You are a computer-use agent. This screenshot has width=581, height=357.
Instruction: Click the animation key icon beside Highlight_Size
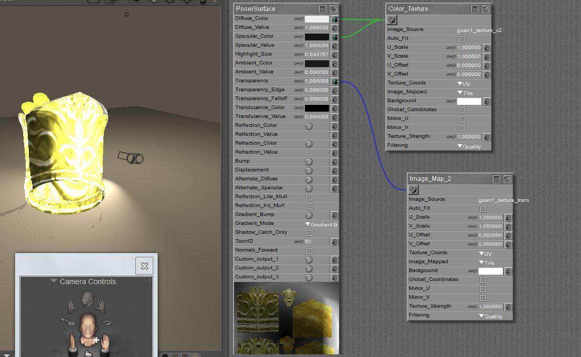[299, 55]
